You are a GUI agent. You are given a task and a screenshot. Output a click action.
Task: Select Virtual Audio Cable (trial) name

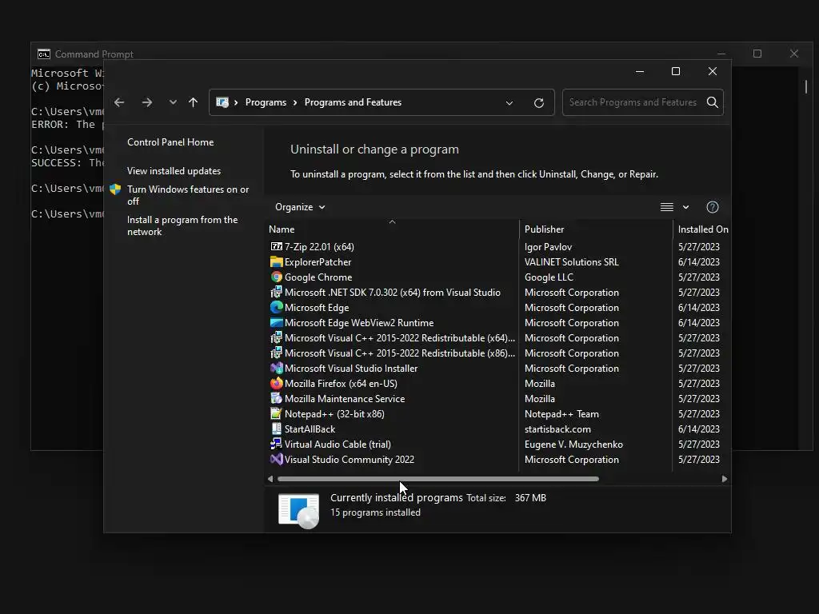pyautogui.click(x=338, y=444)
